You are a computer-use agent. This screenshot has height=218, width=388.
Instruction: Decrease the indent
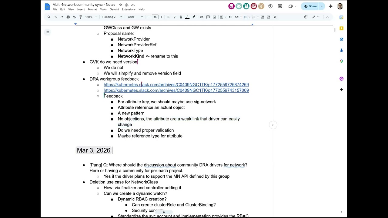coord(263,17)
